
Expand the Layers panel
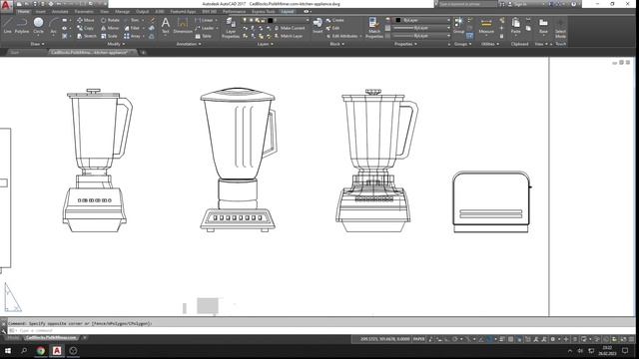[265, 44]
